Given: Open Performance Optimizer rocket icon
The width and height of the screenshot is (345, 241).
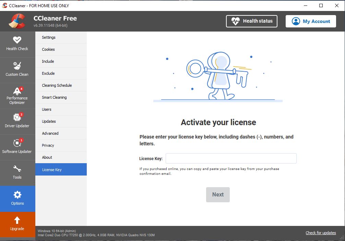Looking at the screenshot, I should [x=17, y=91].
